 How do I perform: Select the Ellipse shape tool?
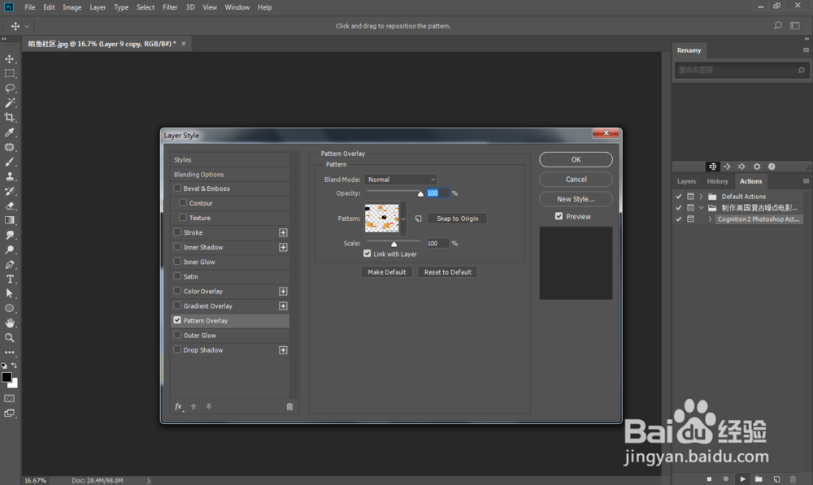click(9, 309)
